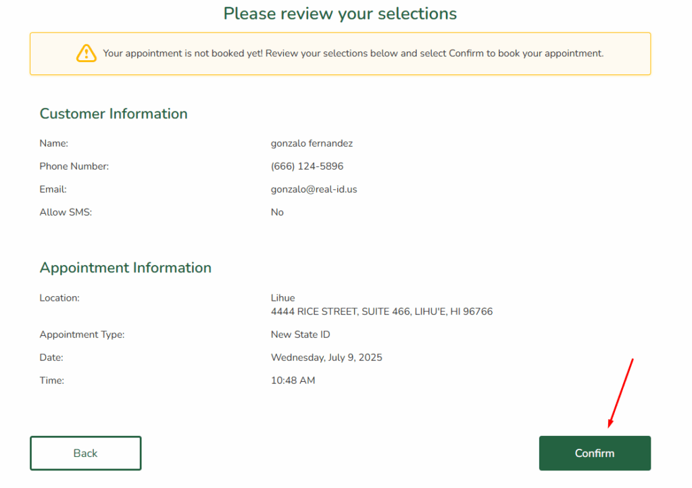Click the 'Location:' label
The width and height of the screenshot is (692, 488).
59,298
